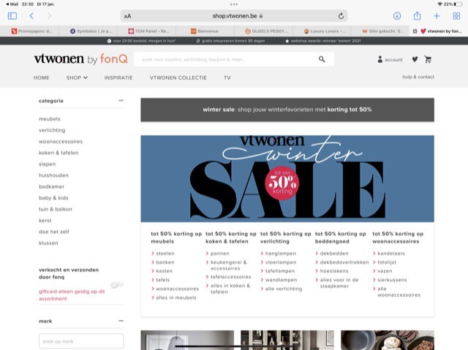The width and height of the screenshot is (468, 350).
Task: Toggle verkocht en verzonden door fonq switch
Action: tap(117, 285)
